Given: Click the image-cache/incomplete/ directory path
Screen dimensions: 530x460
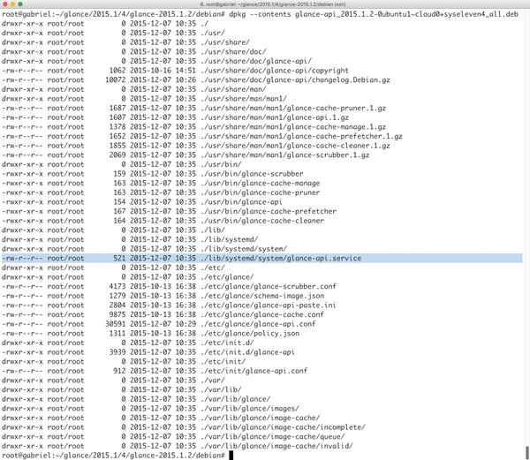Looking at the screenshot, I should (283, 427).
